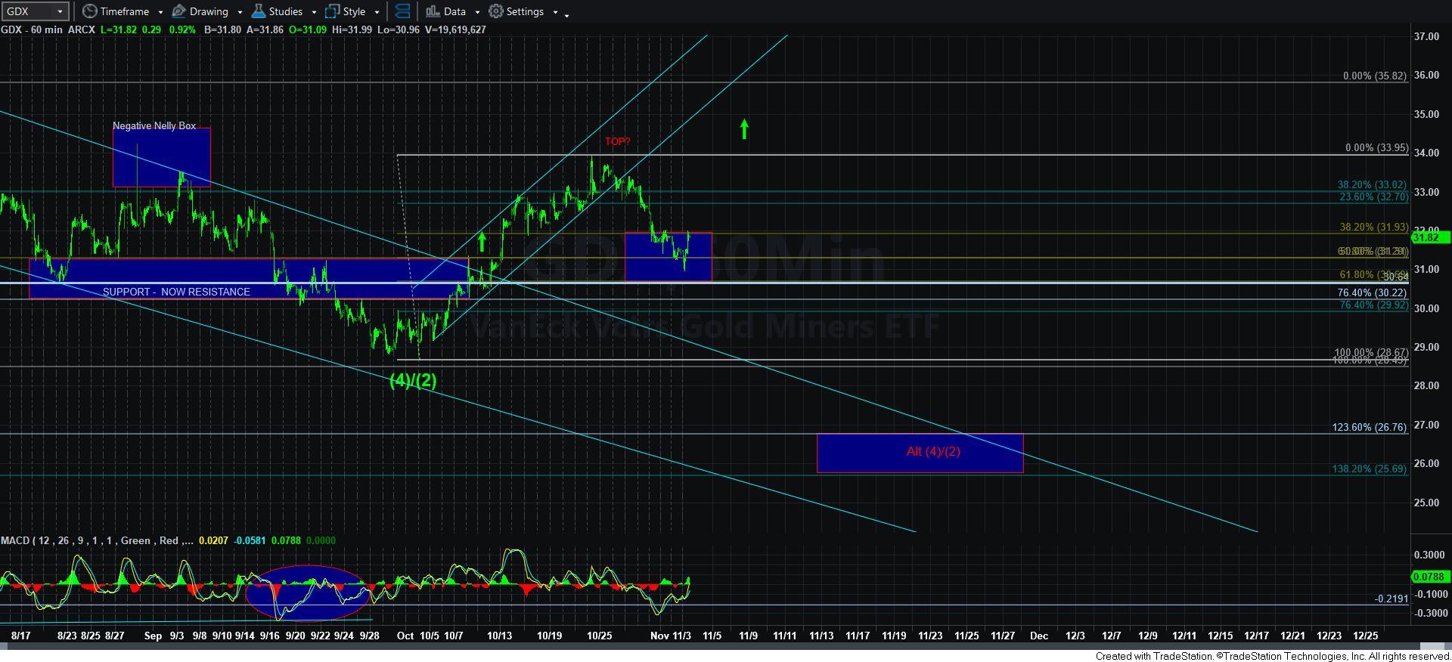This screenshot has height=662, width=1452.
Task: Click the Drawing pencil icon
Action: (178, 11)
